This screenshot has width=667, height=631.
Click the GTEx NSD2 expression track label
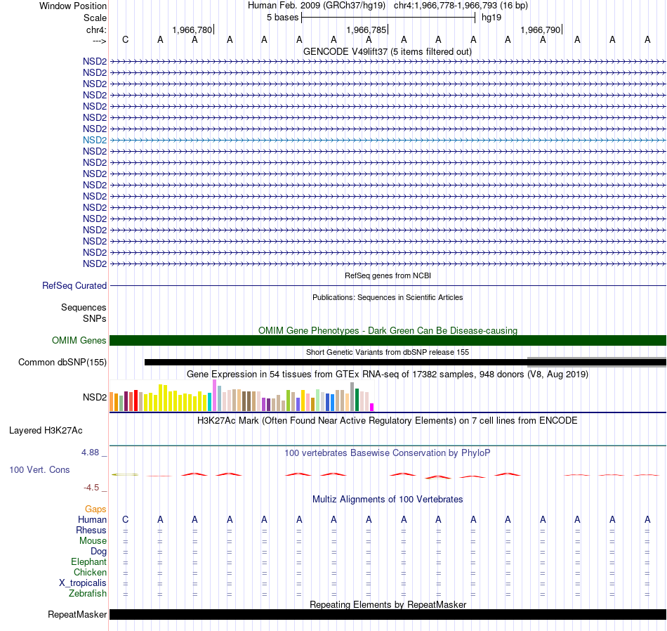pos(95,397)
